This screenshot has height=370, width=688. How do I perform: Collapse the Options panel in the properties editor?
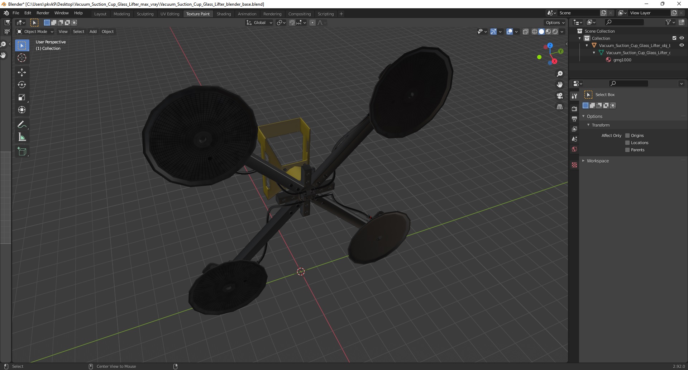(x=583, y=116)
